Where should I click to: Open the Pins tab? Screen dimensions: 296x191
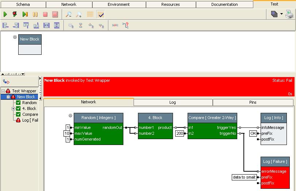pos(253,102)
